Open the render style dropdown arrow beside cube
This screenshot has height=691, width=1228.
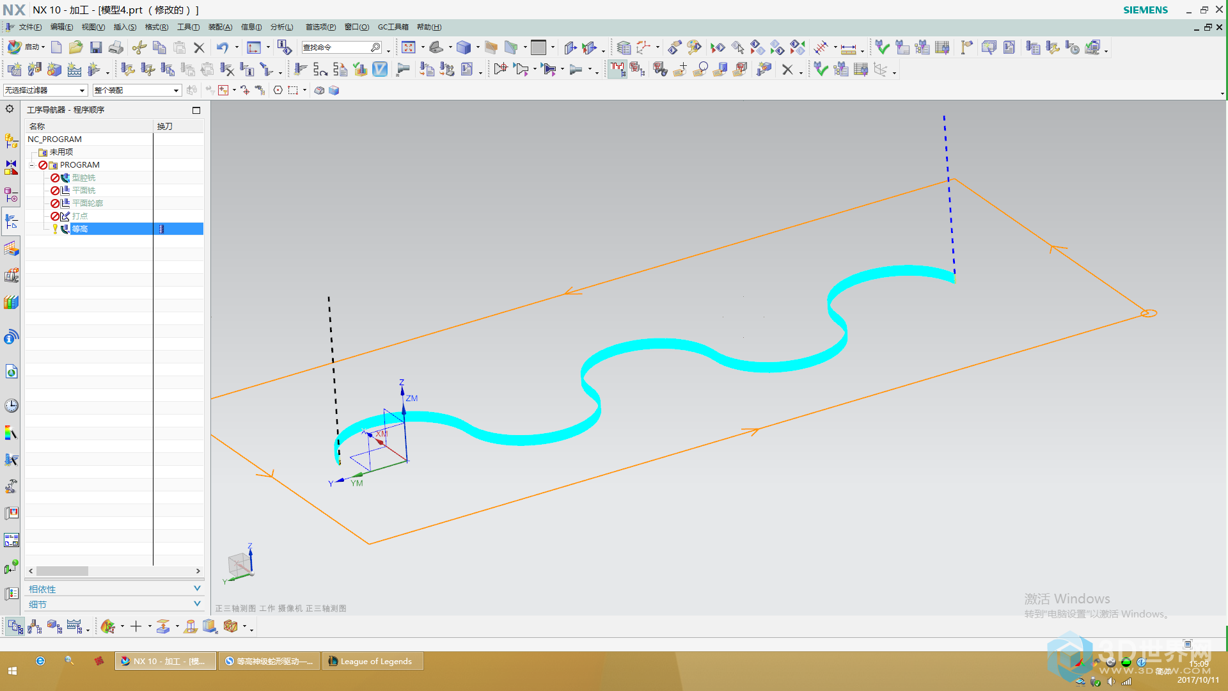pyautogui.click(x=477, y=47)
